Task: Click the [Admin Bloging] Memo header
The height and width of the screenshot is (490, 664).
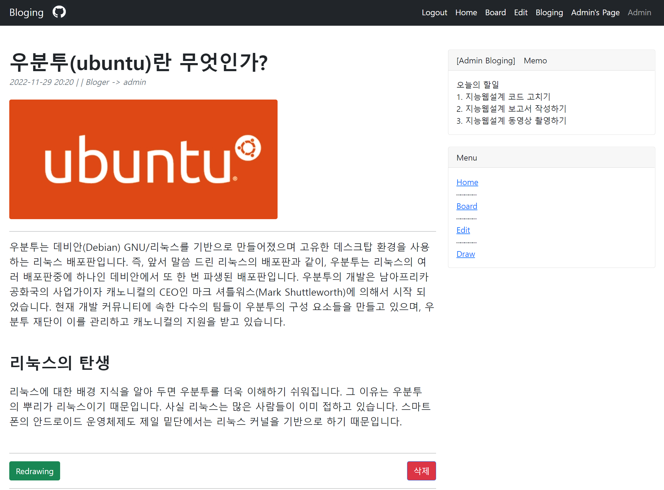Action: pos(552,60)
